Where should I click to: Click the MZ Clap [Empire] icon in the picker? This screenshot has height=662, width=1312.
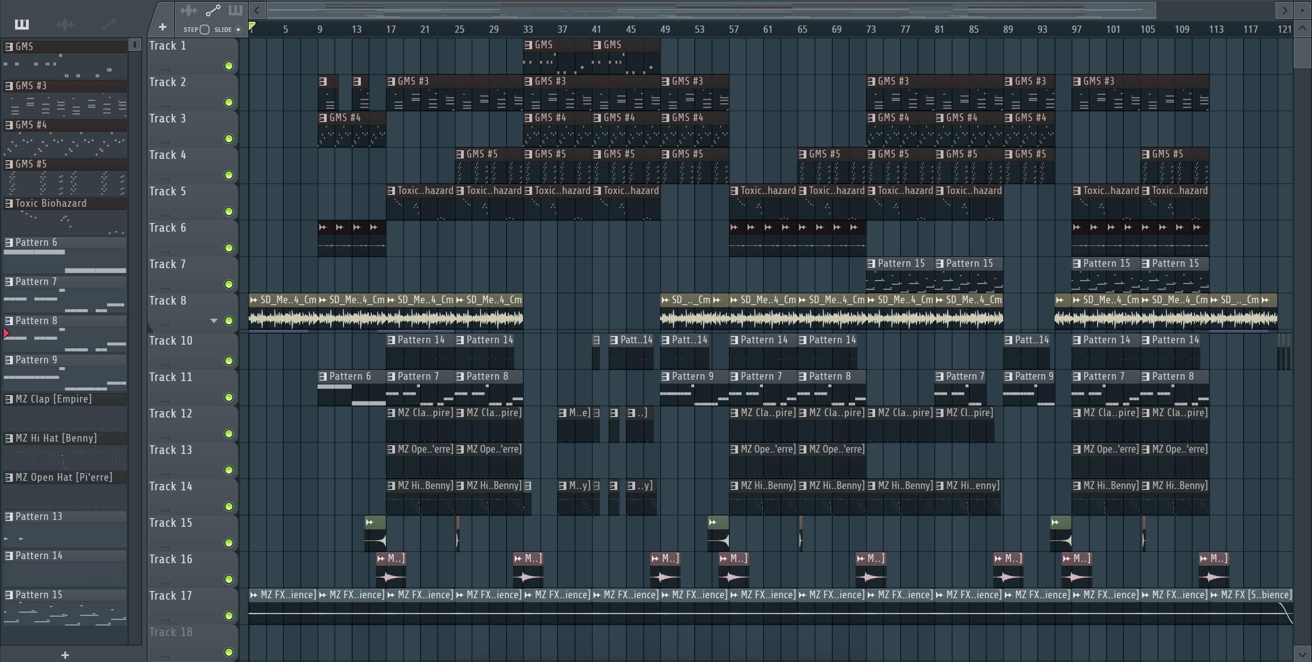[9, 399]
